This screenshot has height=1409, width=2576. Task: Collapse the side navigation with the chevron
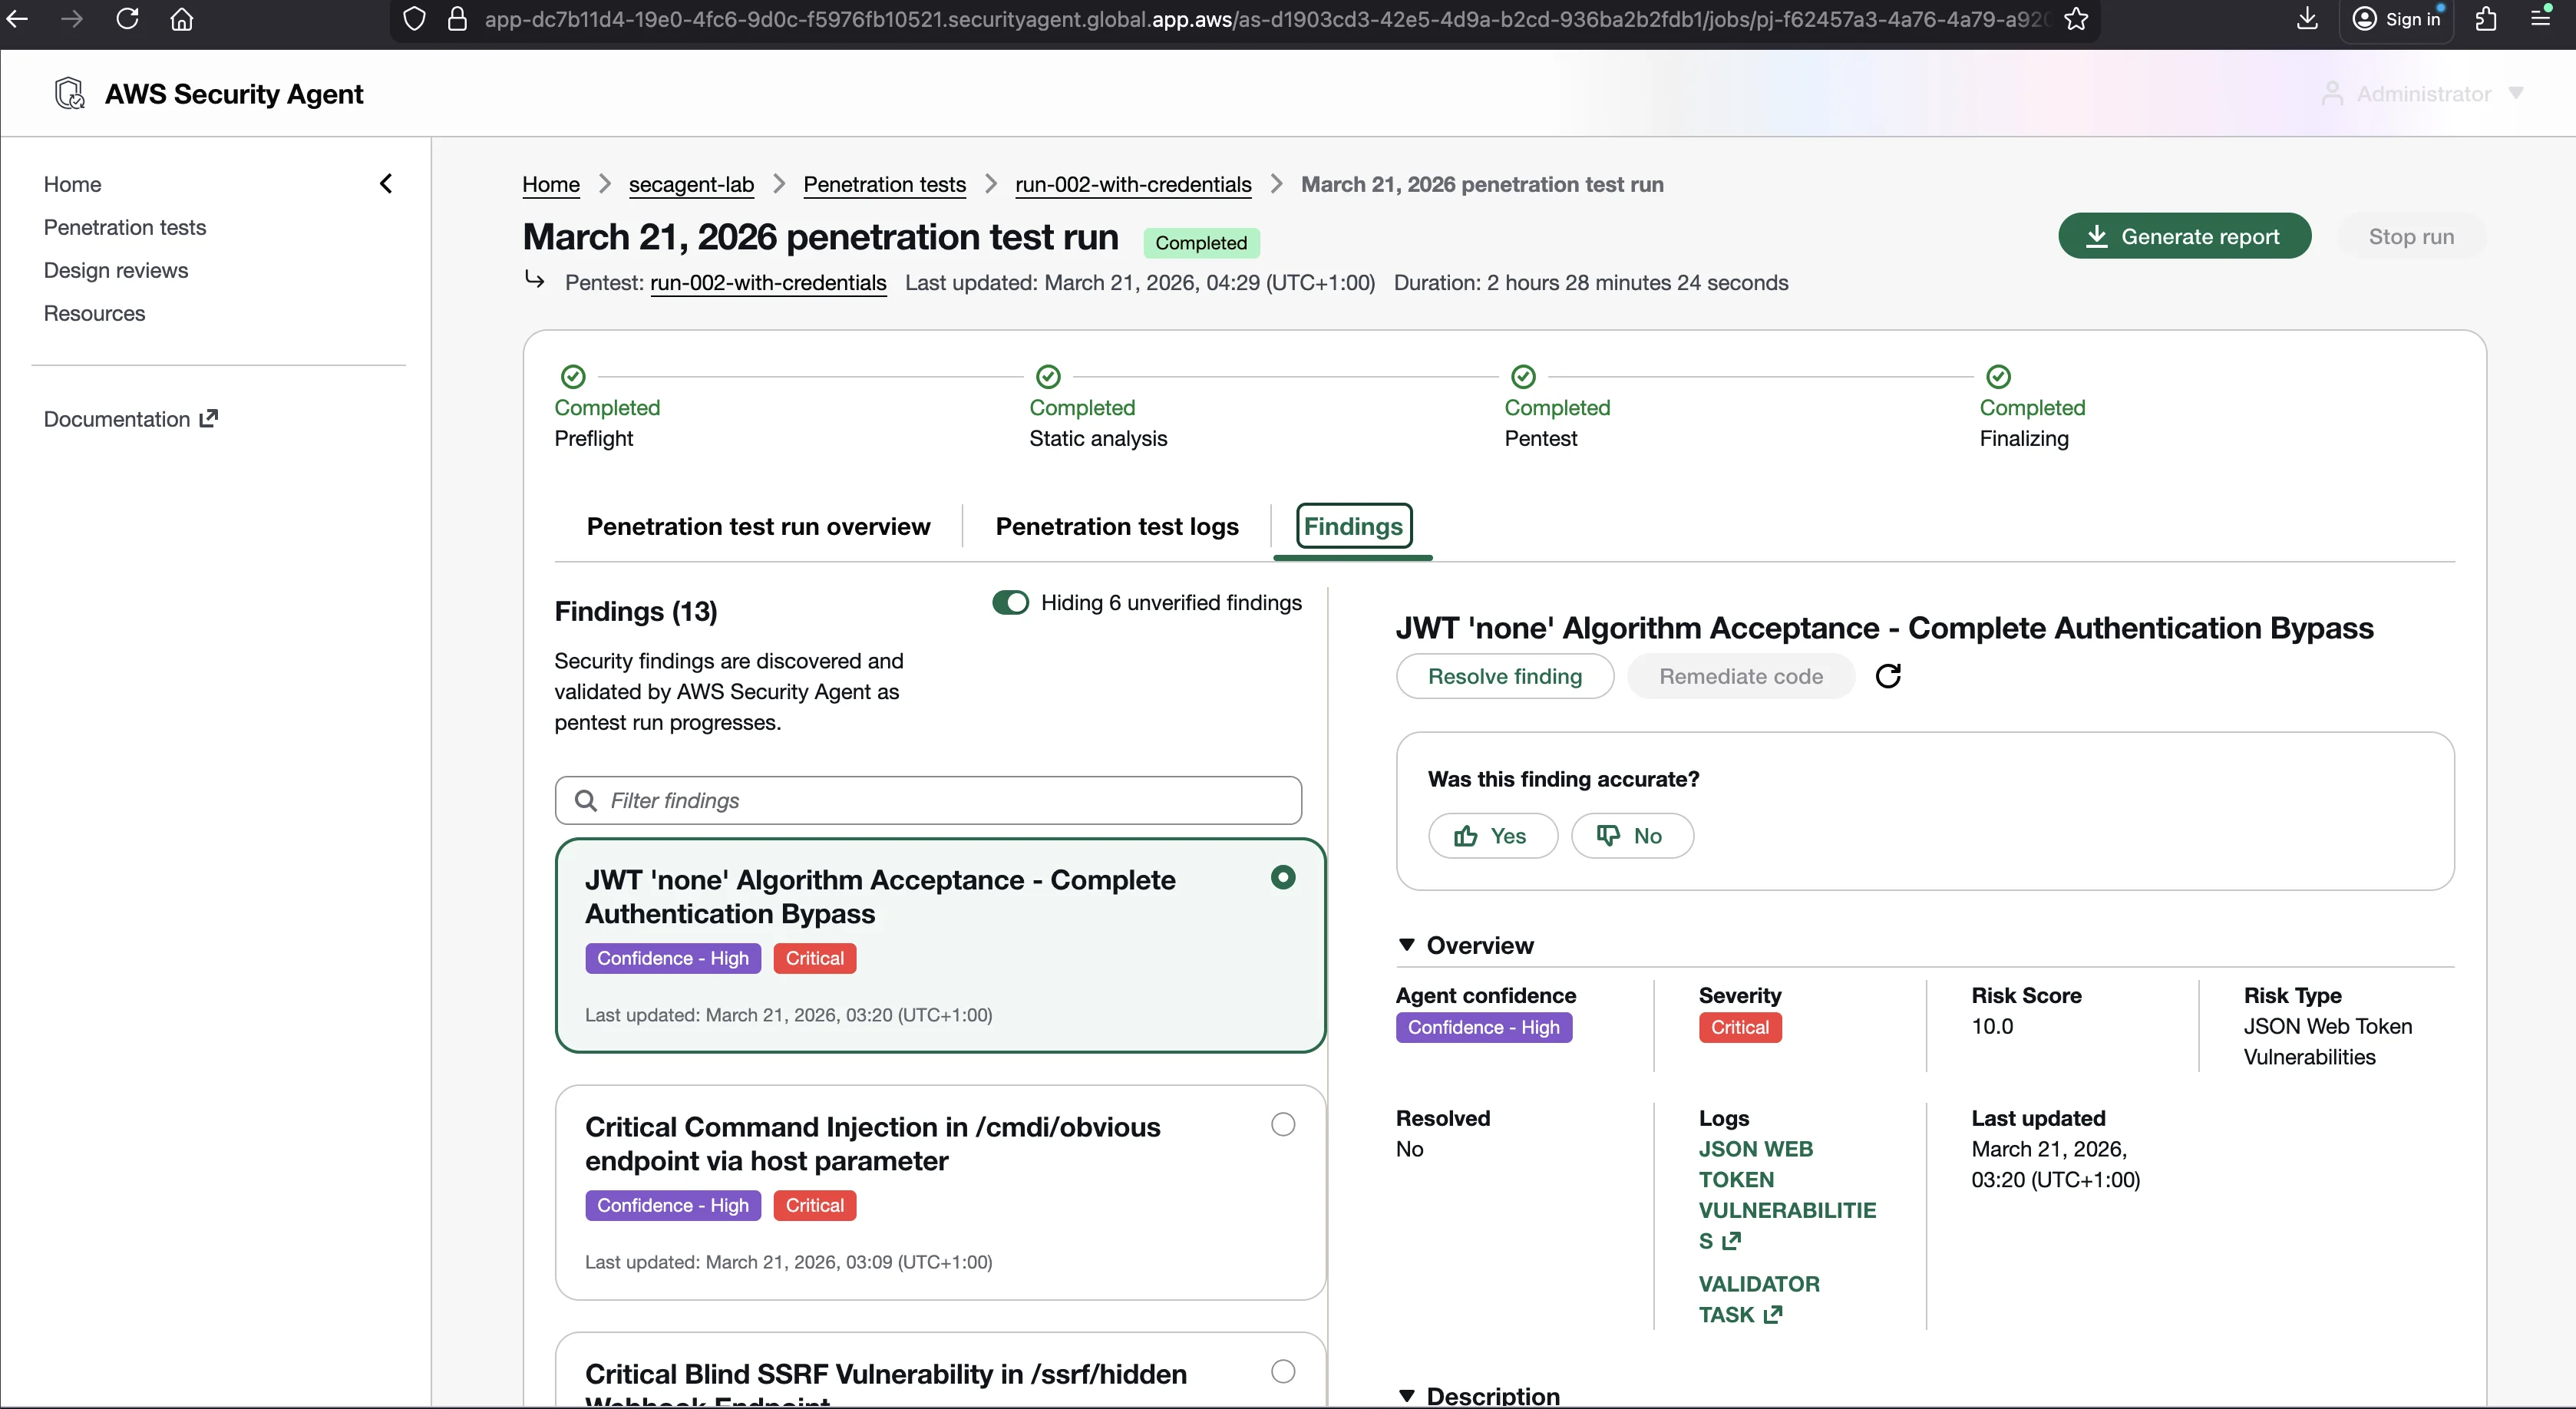386,183
